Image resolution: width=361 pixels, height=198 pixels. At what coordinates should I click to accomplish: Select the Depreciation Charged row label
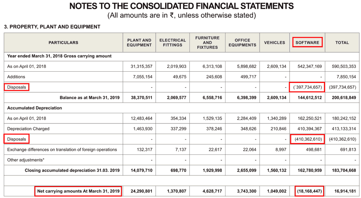click(x=28, y=128)
